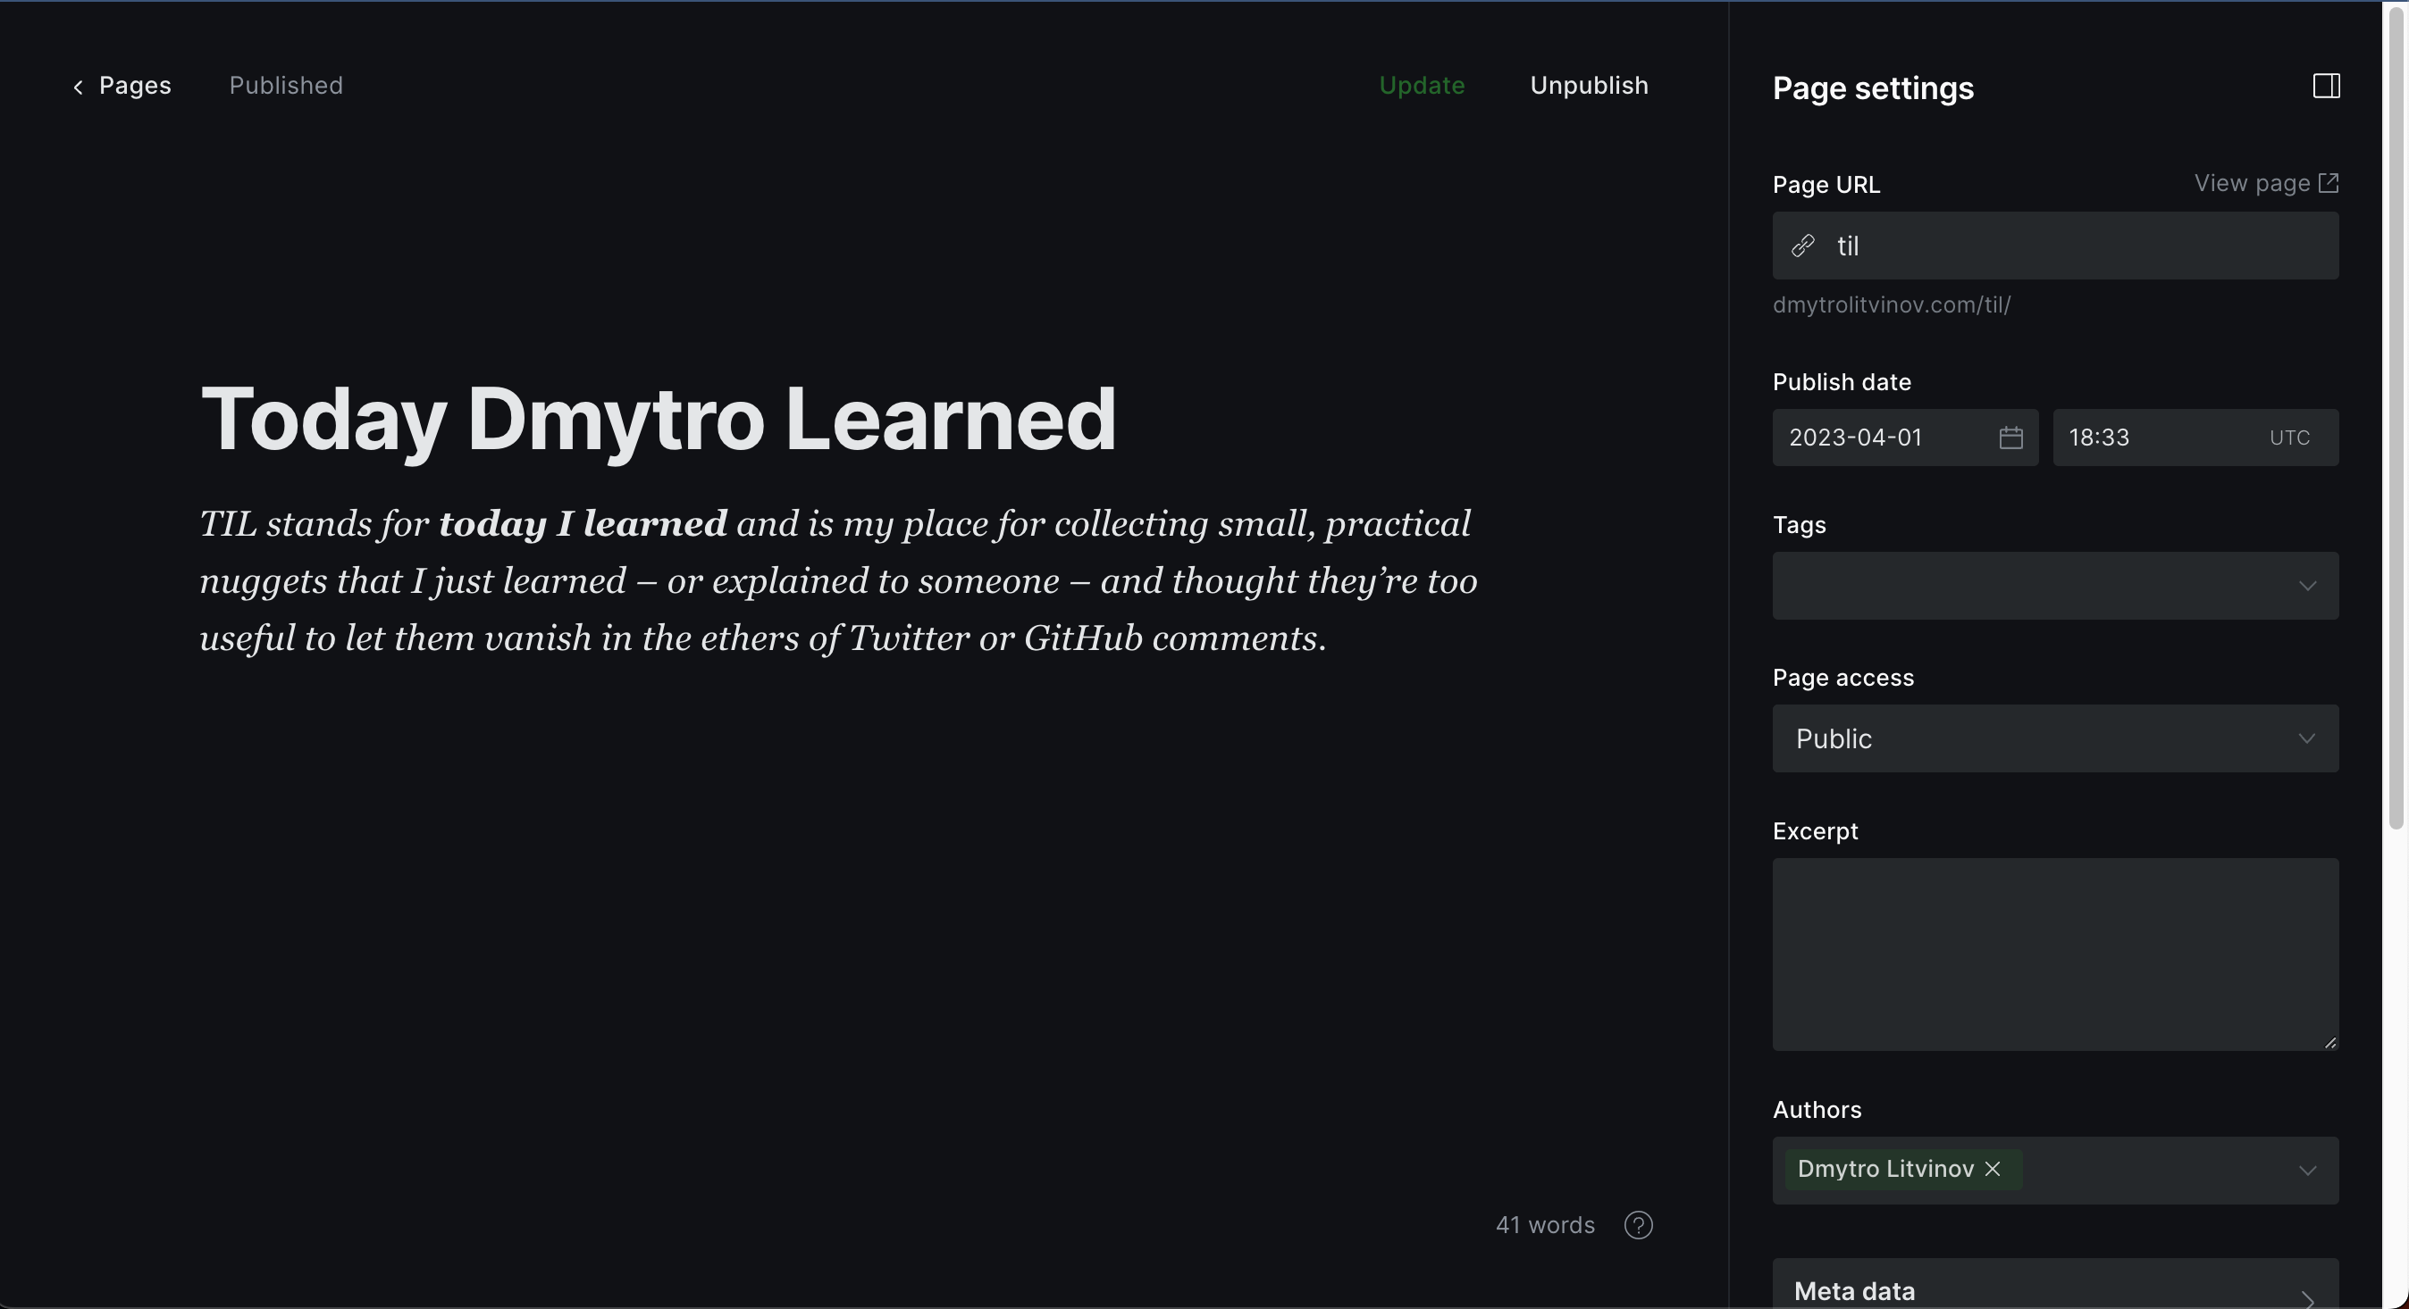Expand the Authors dropdown
2409x1309 pixels.
pos(2306,1170)
